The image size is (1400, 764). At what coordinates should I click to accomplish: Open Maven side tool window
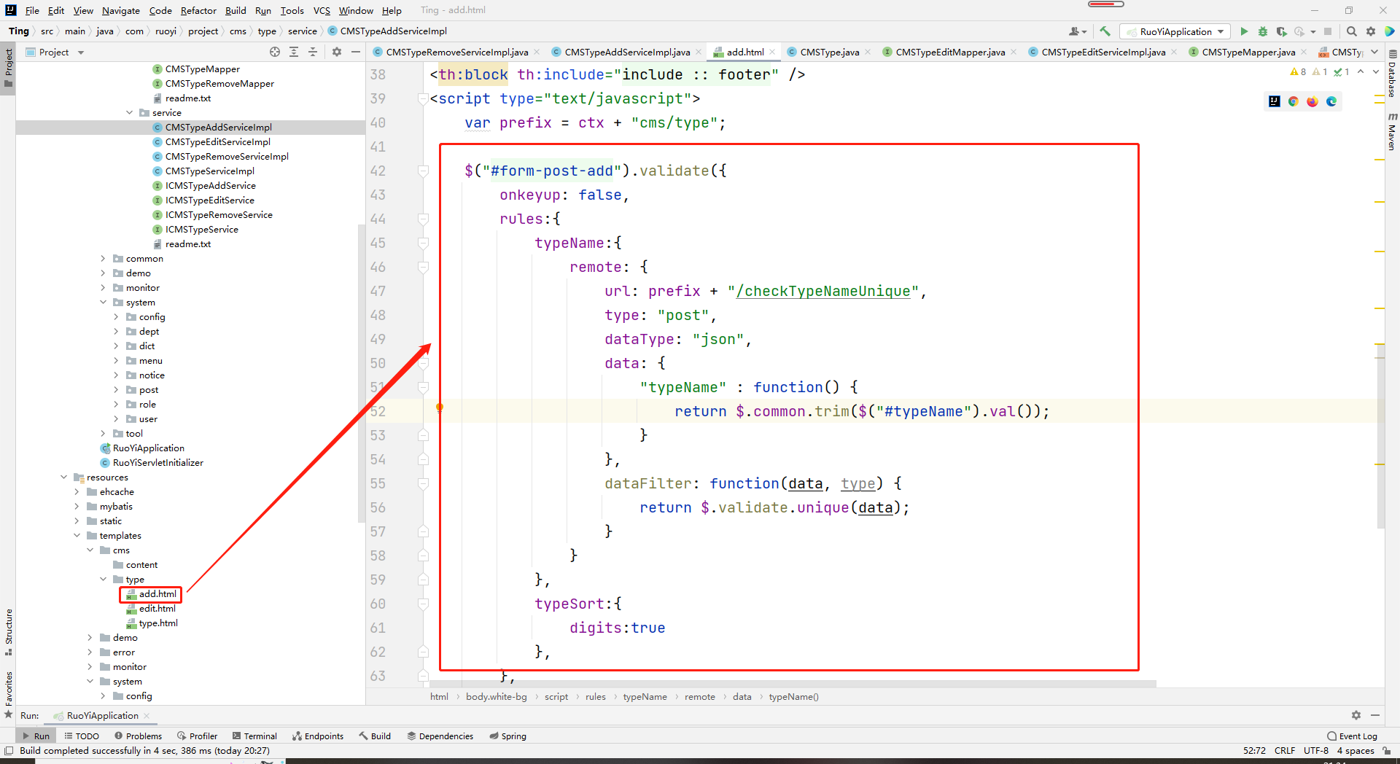(1392, 131)
